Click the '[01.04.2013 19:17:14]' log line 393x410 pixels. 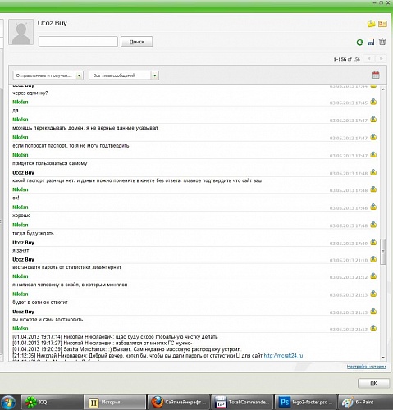click(115, 337)
